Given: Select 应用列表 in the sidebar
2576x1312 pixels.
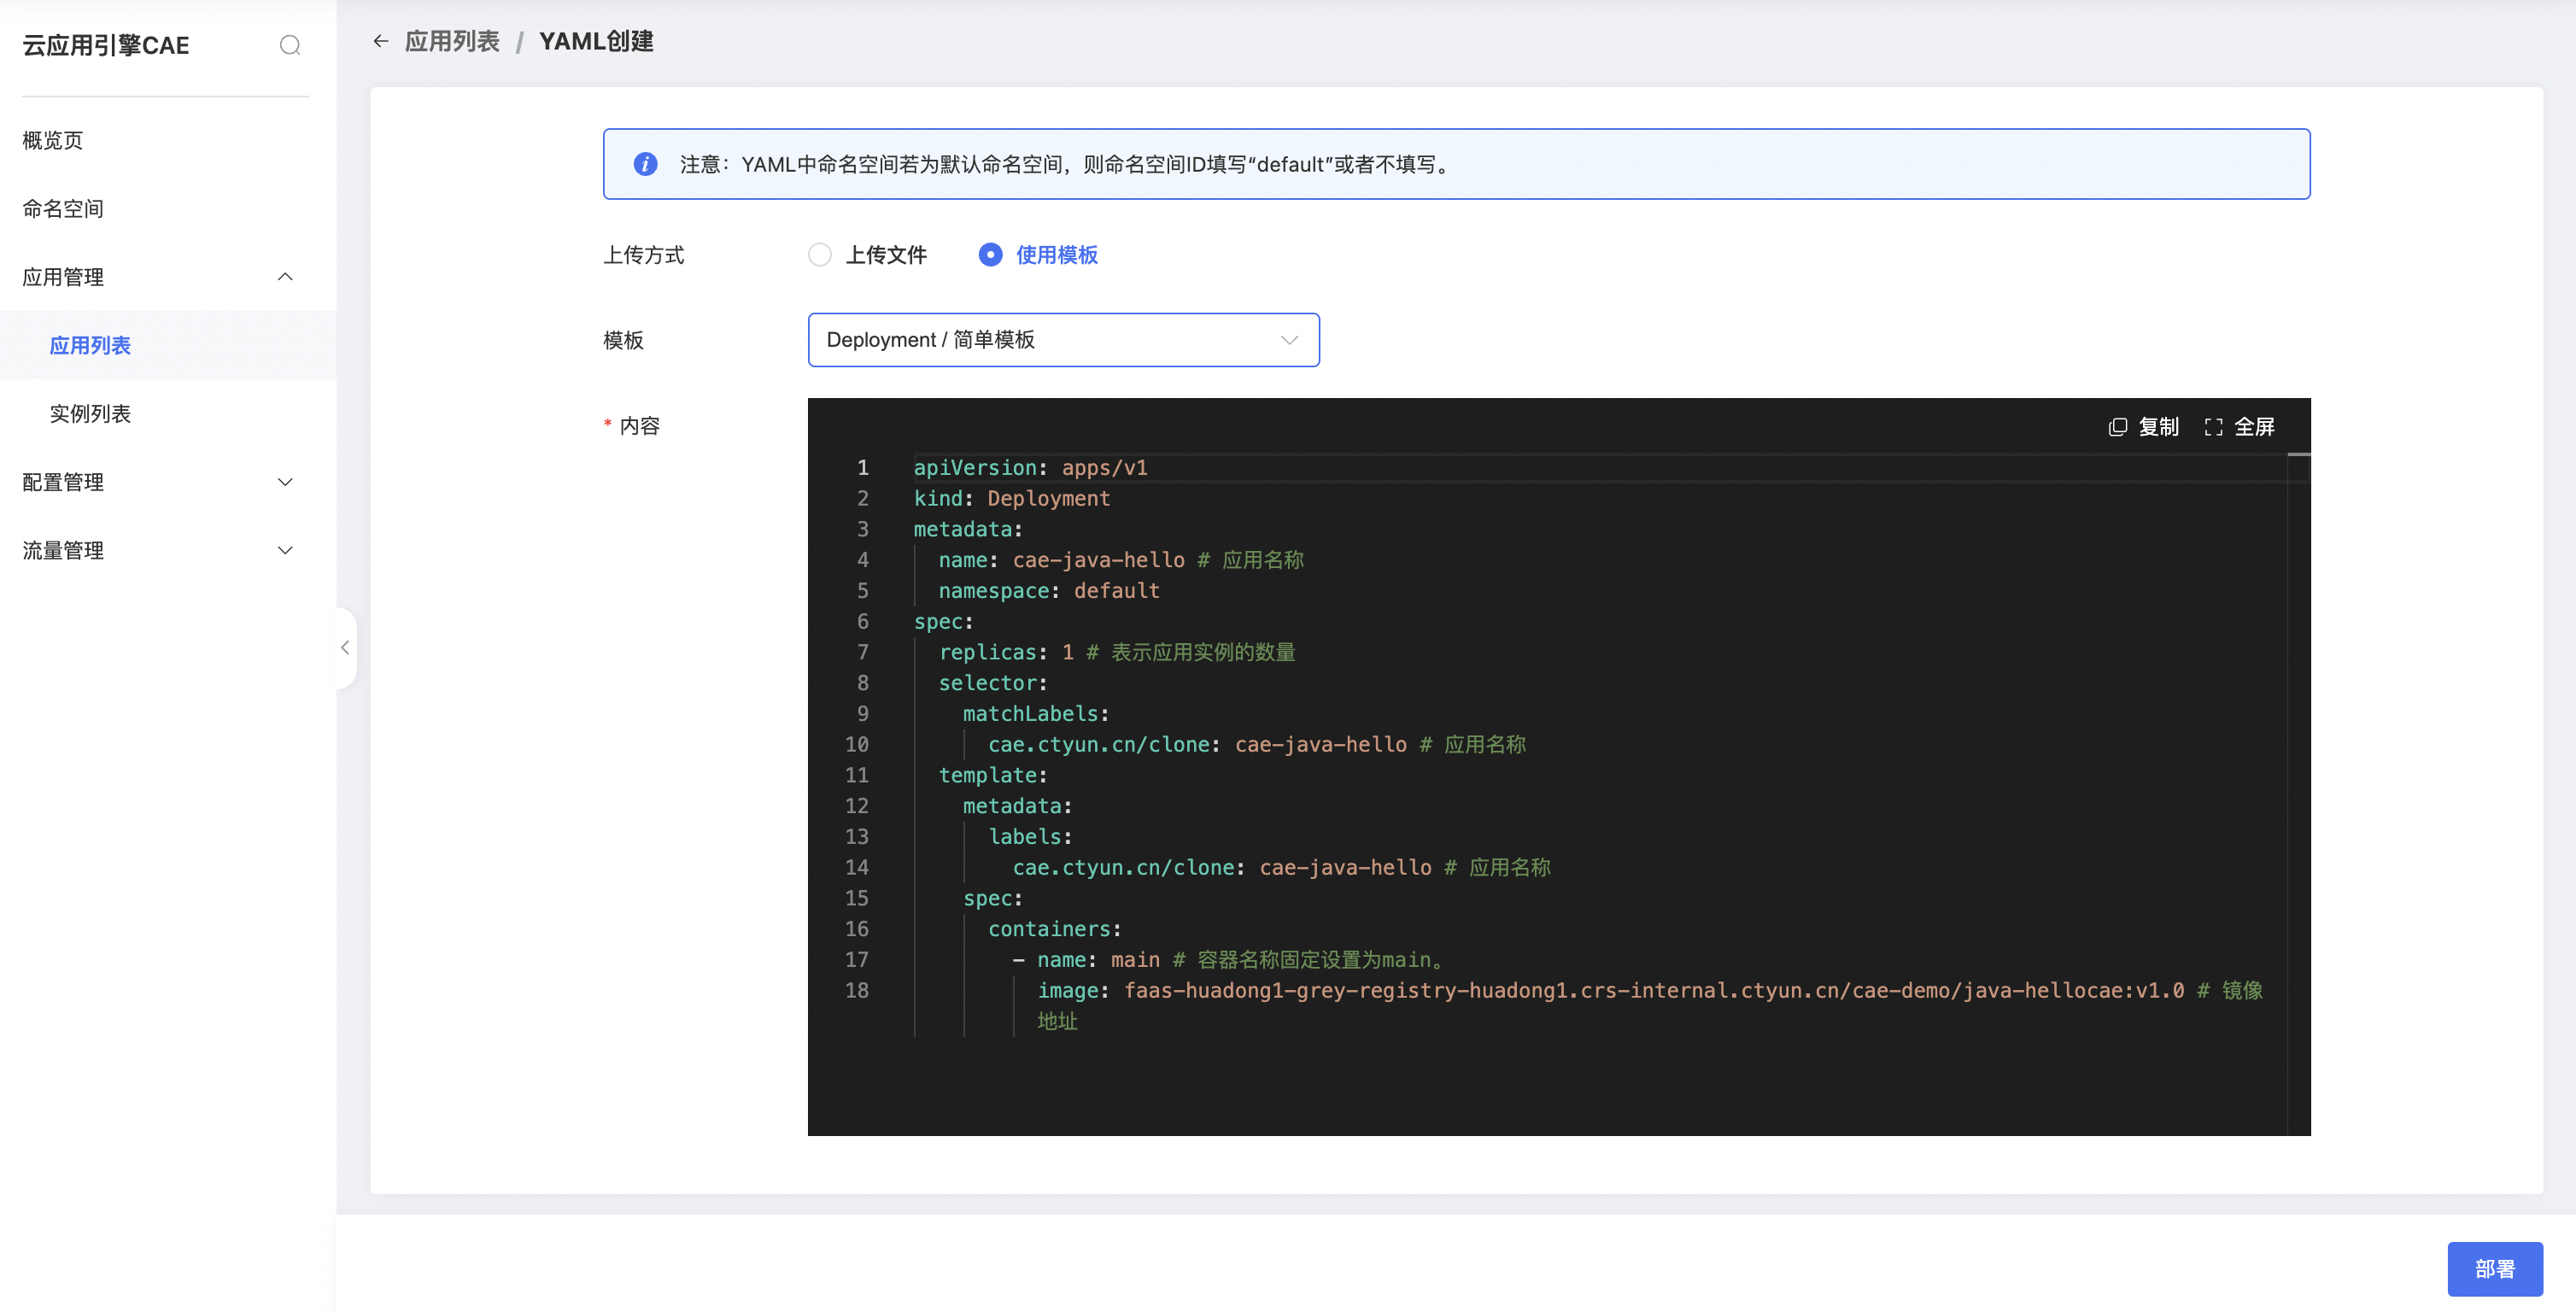Looking at the screenshot, I should point(90,345).
